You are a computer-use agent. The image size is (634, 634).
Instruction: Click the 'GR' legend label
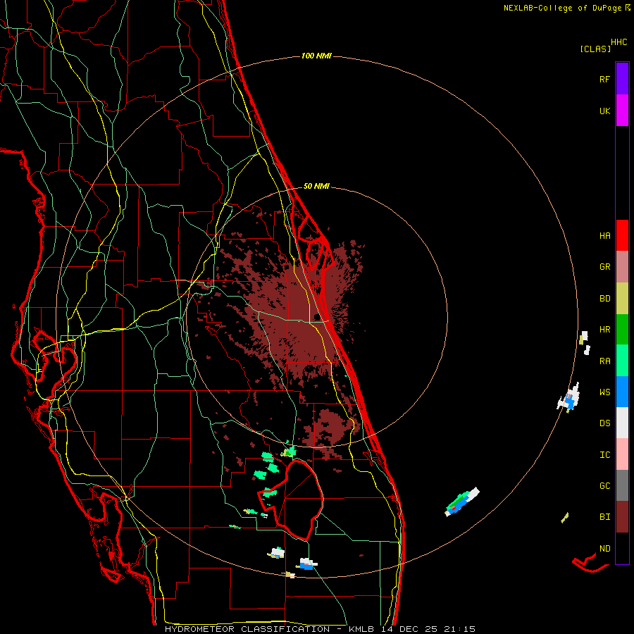pos(604,267)
